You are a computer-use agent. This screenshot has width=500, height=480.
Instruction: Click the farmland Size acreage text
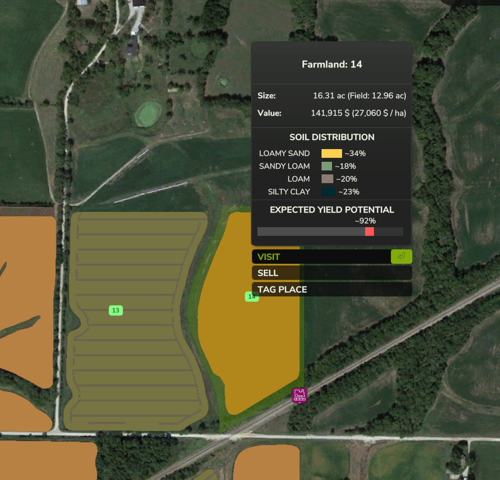[360, 96]
